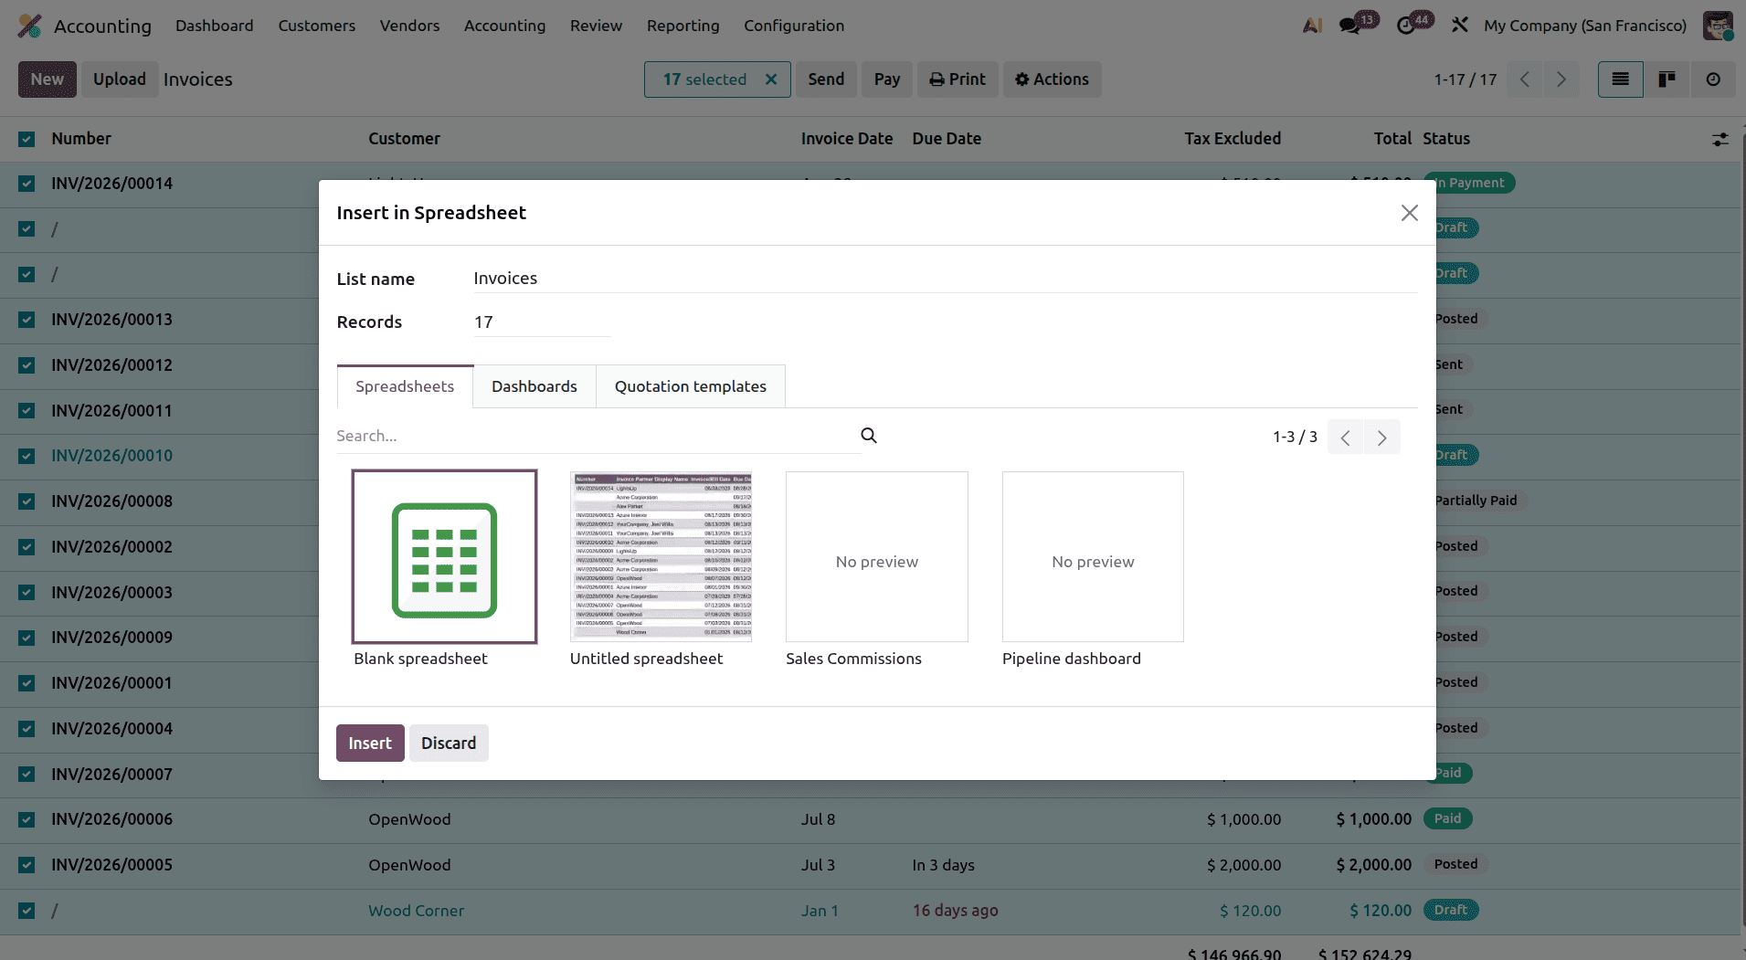Clear the 17 selected records

point(771,79)
